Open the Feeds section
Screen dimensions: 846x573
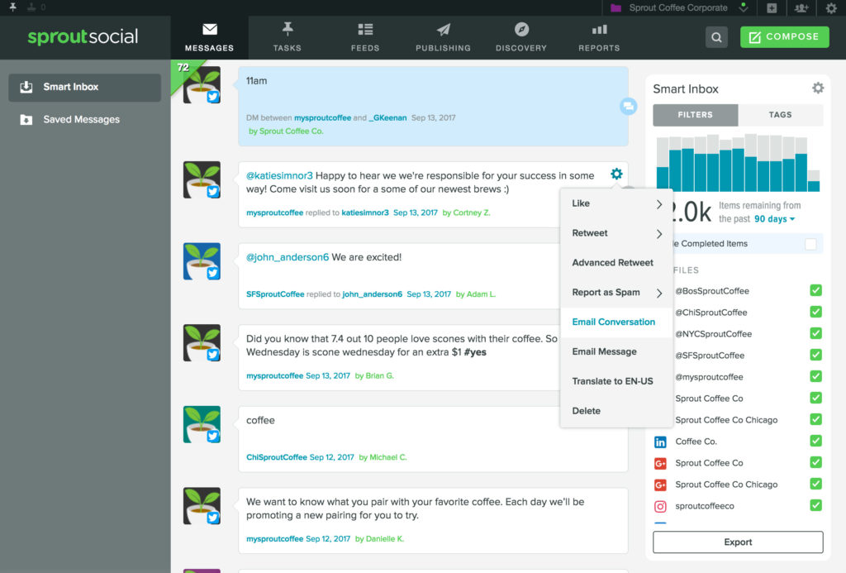364,31
